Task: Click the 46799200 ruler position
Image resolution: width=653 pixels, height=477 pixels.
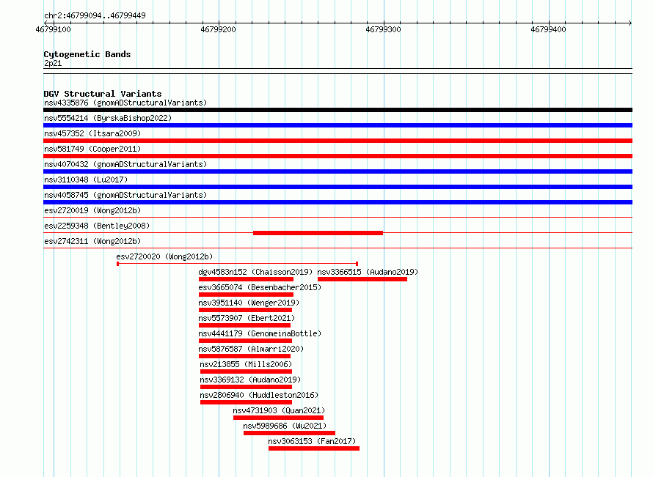Action: pos(218,29)
